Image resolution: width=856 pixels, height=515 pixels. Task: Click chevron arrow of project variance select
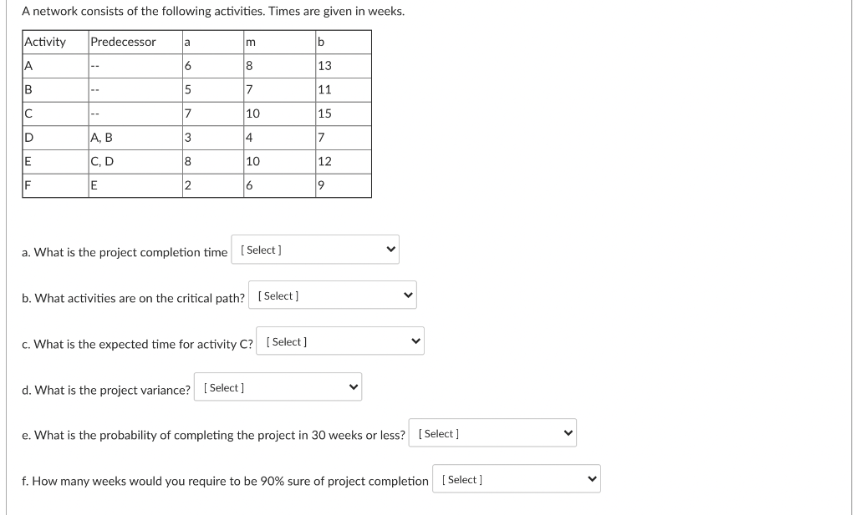[354, 387]
